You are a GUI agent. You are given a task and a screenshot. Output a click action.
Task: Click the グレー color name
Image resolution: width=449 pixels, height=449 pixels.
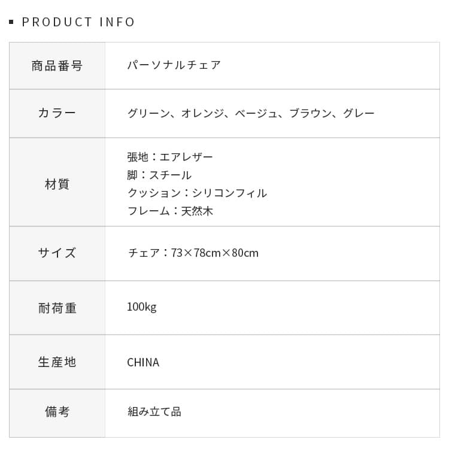(x=359, y=113)
